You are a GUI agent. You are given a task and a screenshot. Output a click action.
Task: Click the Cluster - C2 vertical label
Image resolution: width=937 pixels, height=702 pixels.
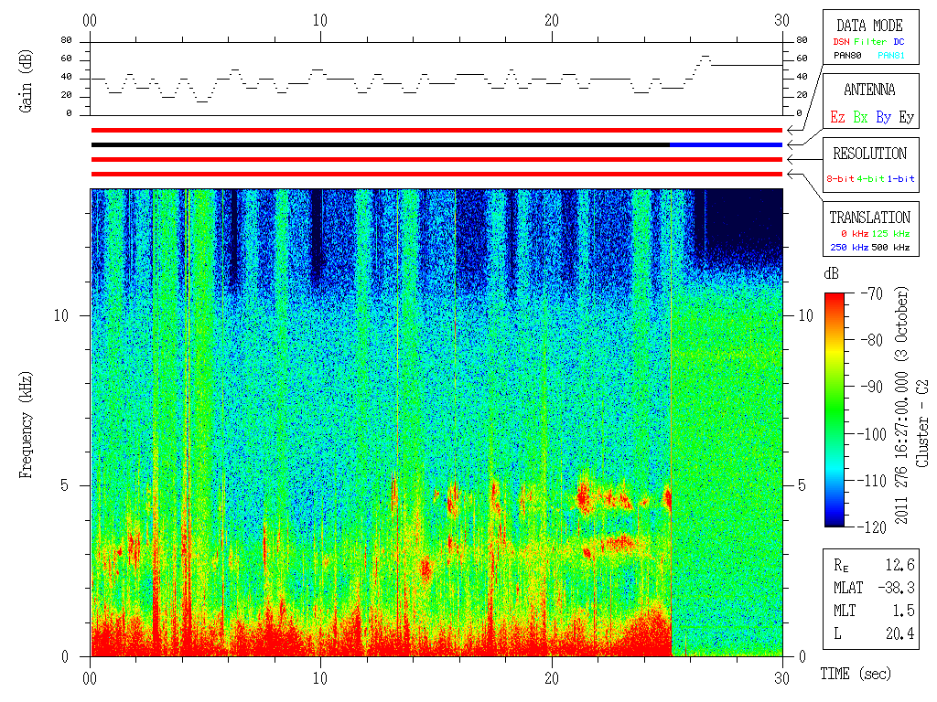922,423
